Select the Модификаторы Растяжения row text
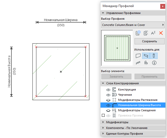 coord(138,100)
